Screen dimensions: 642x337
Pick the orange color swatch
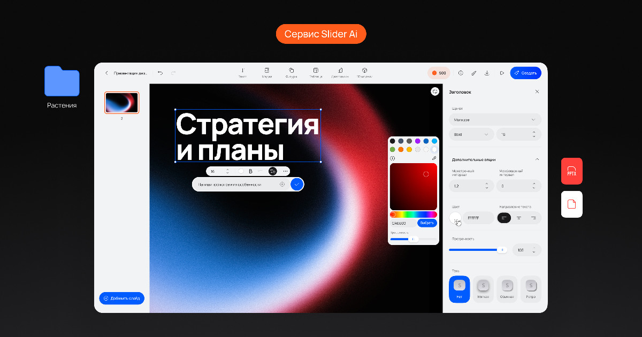click(401, 149)
